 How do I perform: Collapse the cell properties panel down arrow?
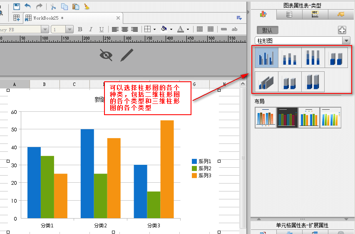(x=346, y=219)
